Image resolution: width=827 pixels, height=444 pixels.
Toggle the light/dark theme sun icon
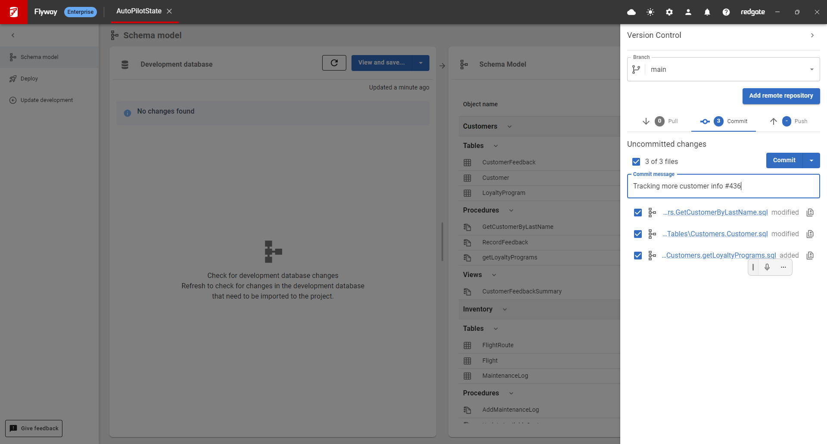650,12
